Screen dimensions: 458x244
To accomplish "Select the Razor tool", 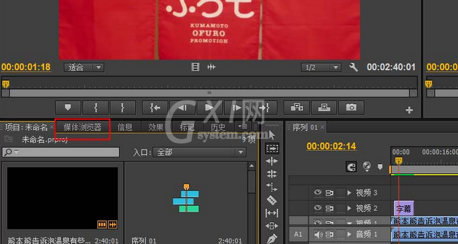I will (x=272, y=200).
